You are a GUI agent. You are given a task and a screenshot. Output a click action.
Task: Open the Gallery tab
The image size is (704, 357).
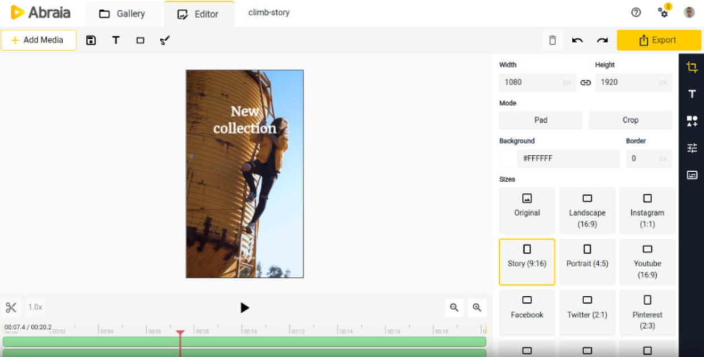click(122, 14)
